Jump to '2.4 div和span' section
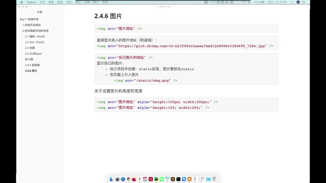326x183 pixels. tap(33, 54)
